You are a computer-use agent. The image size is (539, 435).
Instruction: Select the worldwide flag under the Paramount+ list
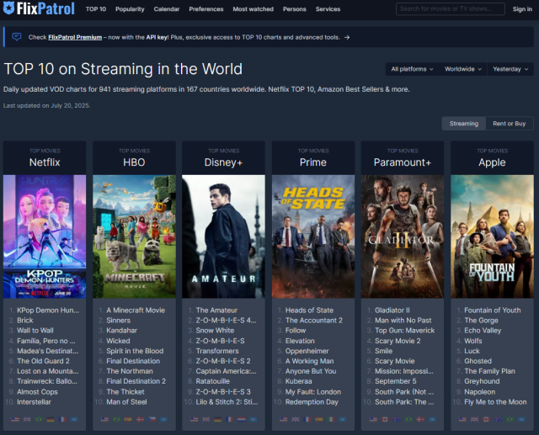(432, 419)
